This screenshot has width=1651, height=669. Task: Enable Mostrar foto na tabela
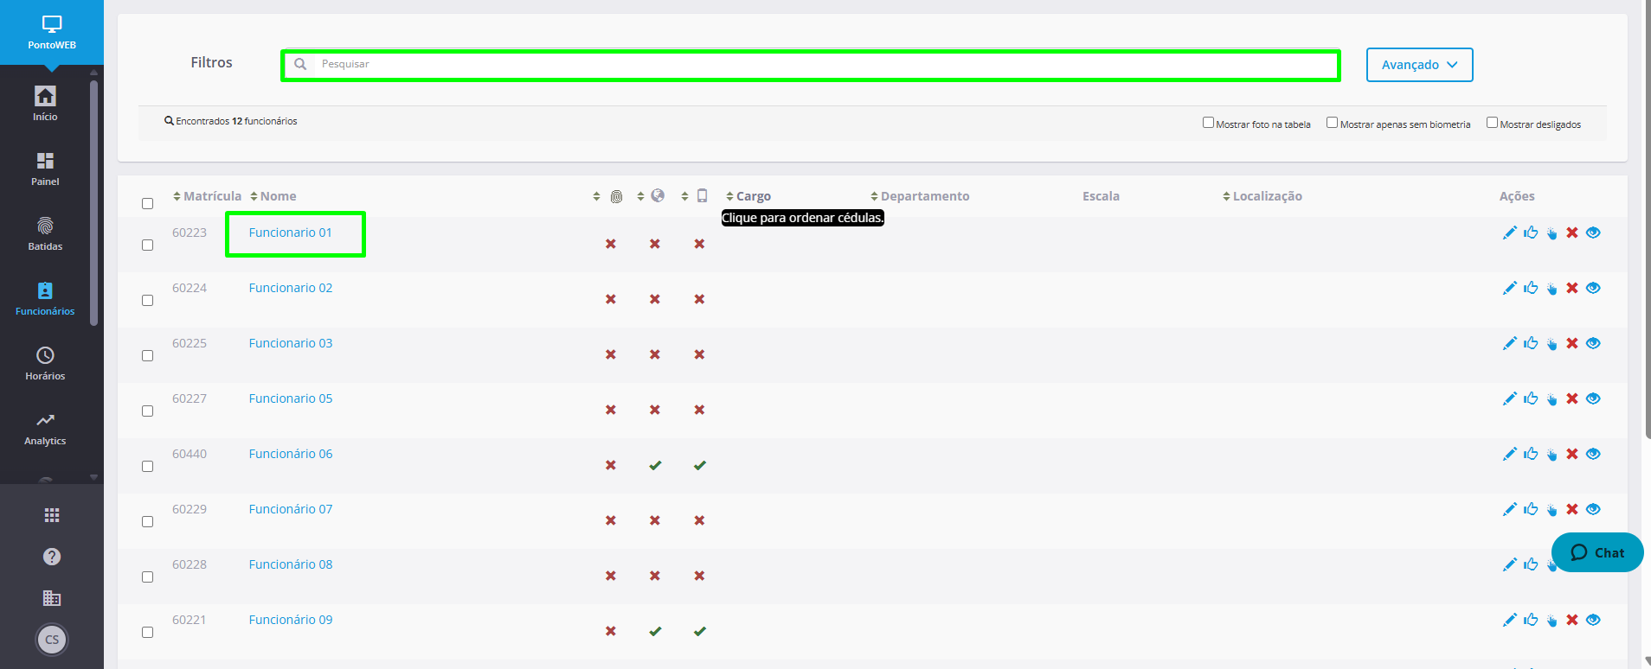(1208, 123)
